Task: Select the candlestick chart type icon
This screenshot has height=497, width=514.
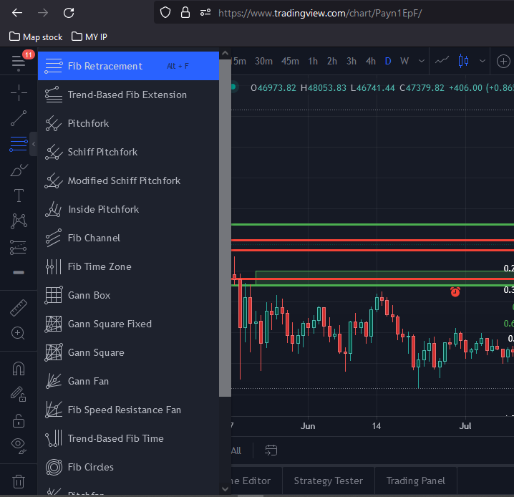Action: click(463, 61)
